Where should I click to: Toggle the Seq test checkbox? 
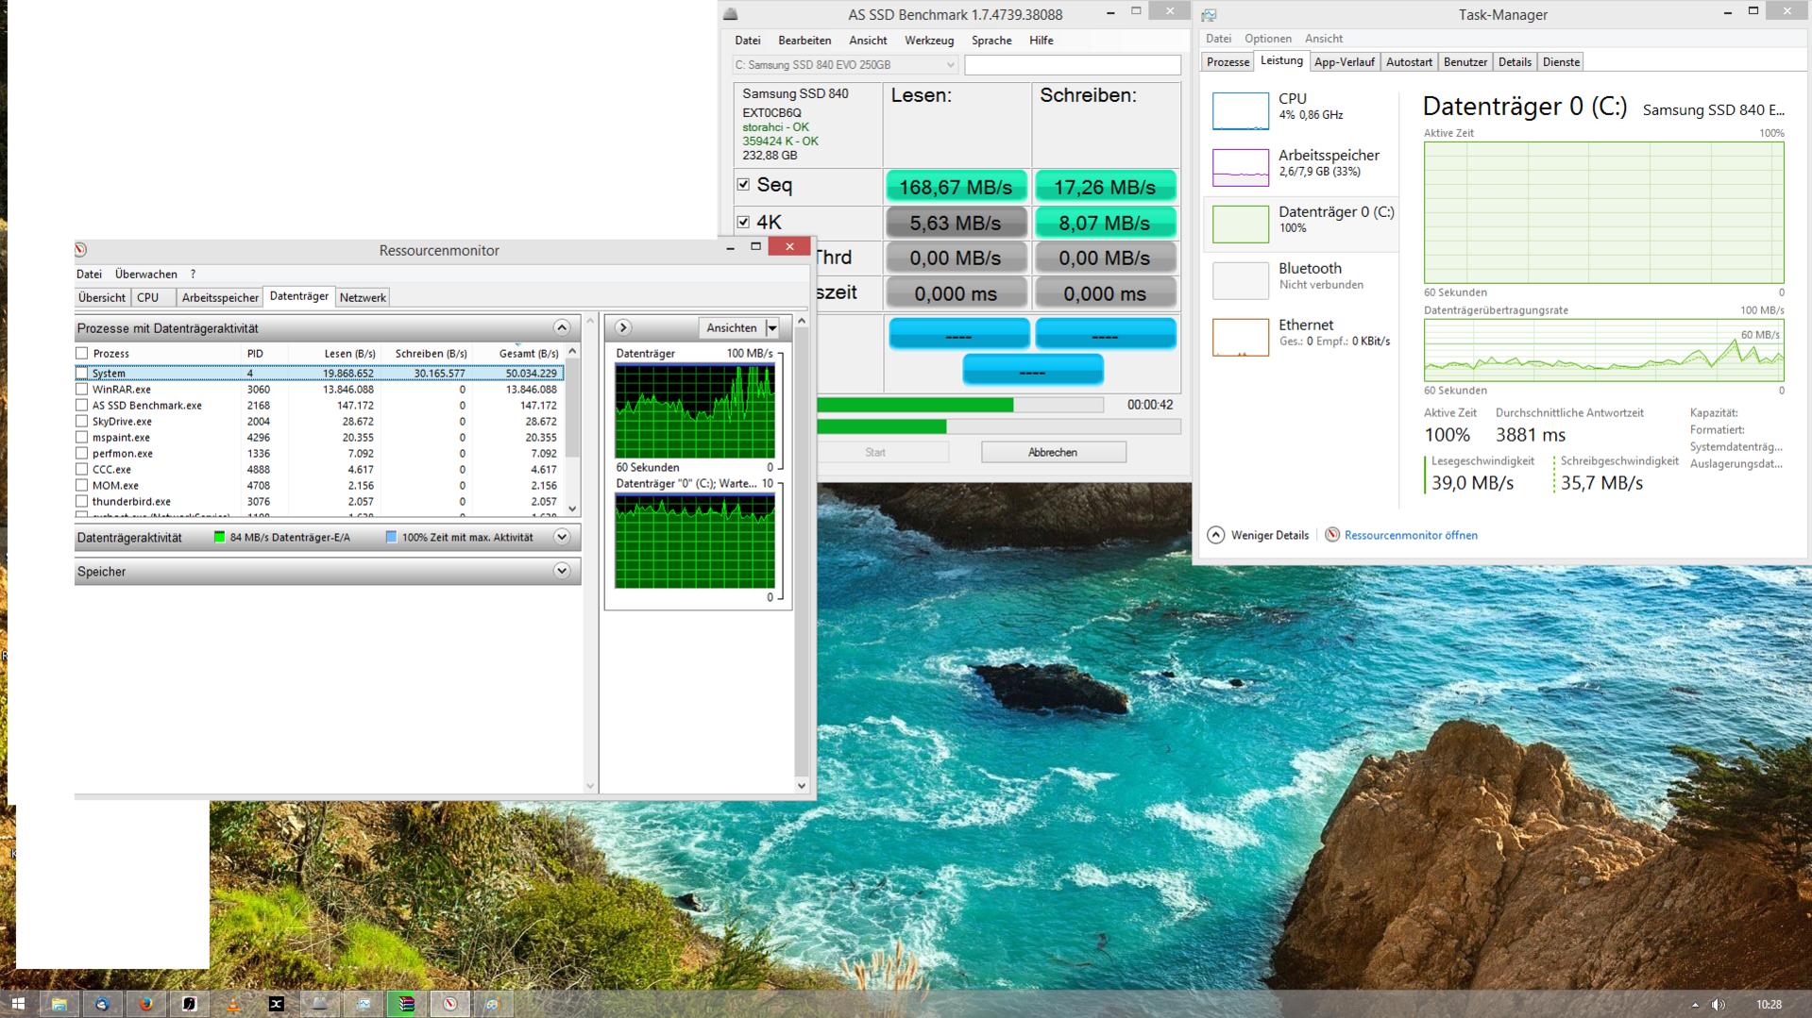pos(743,185)
